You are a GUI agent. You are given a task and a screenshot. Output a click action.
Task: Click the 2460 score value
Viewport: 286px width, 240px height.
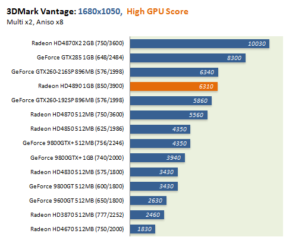(x=153, y=215)
